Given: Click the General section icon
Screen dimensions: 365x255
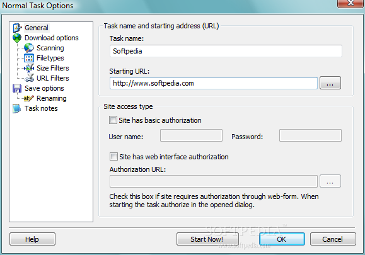Looking at the screenshot, I should 17,28.
